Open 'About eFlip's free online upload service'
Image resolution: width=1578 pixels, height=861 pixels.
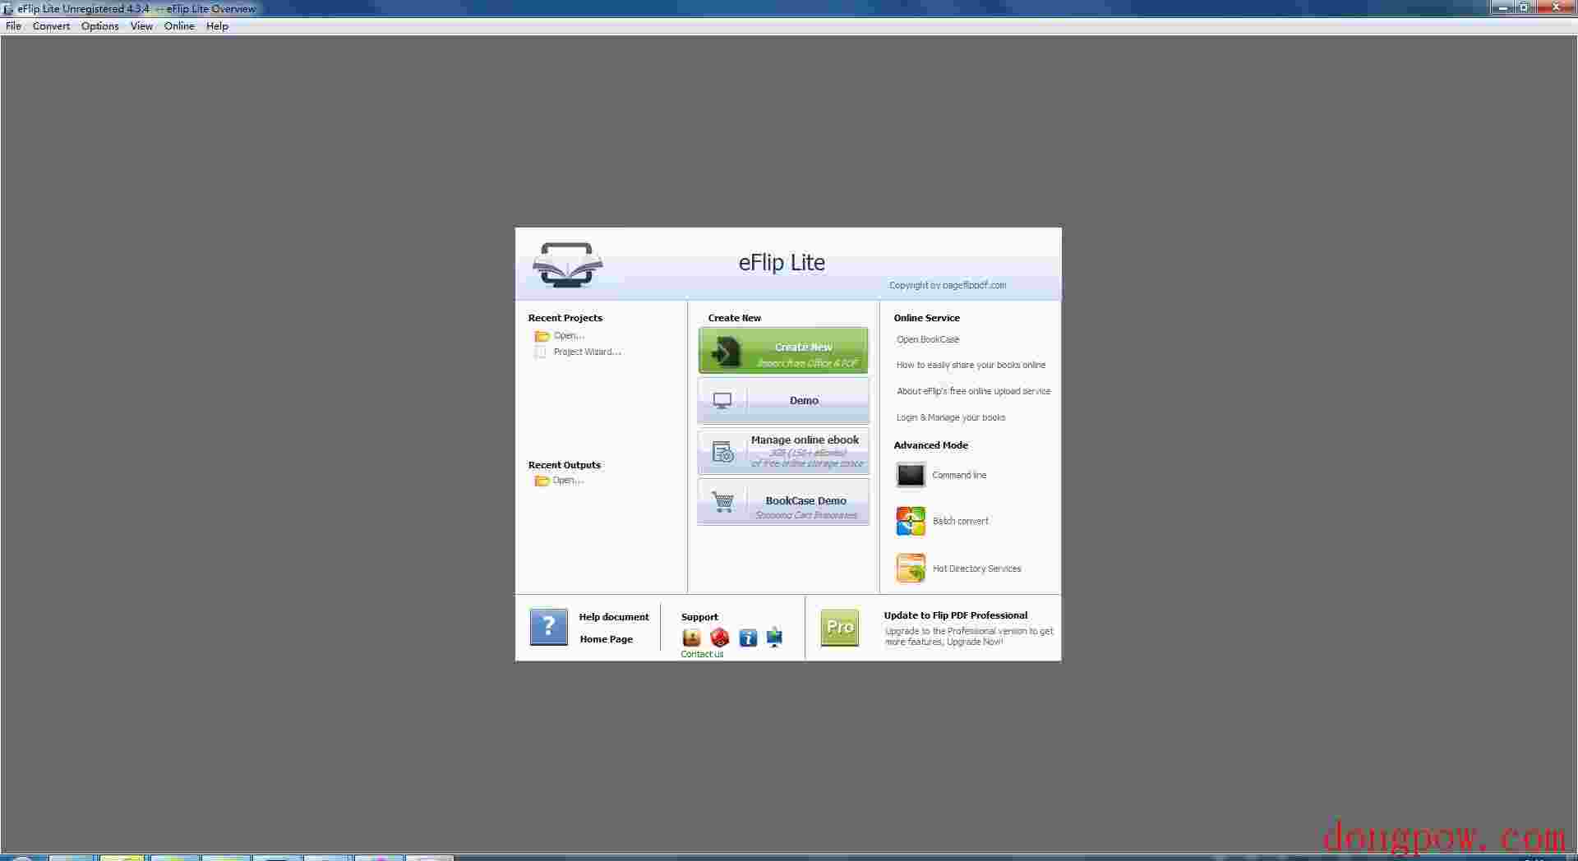[973, 391]
